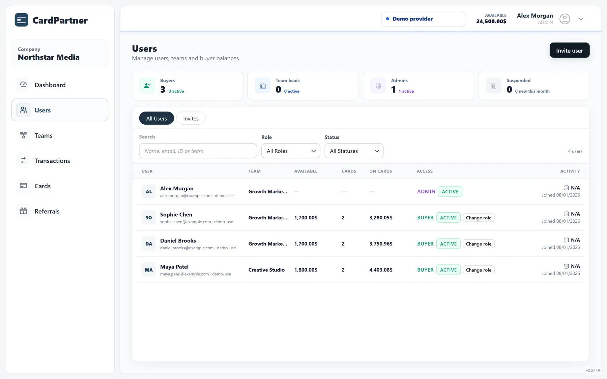607x379 pixels.
Task: Click the DA avatar for Daniel Brooks
Action: [x=149, y=244]
